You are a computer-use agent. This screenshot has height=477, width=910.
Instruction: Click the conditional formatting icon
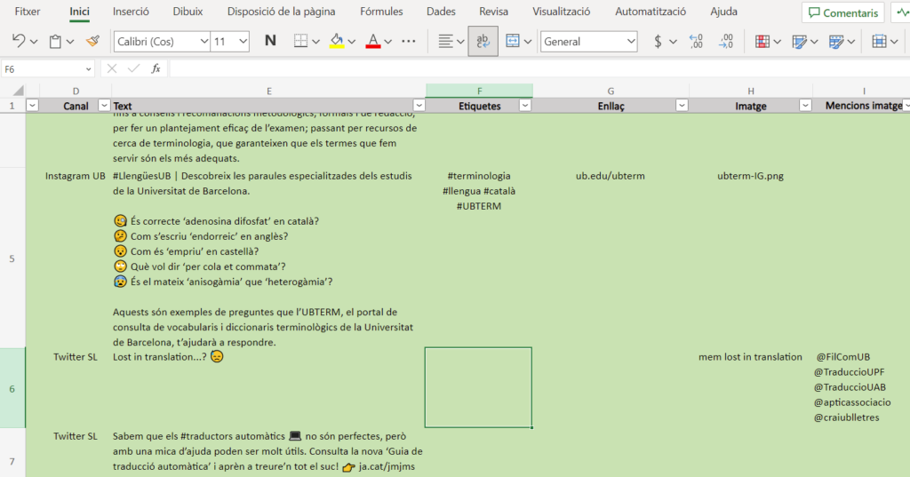(x=762, y=42)
